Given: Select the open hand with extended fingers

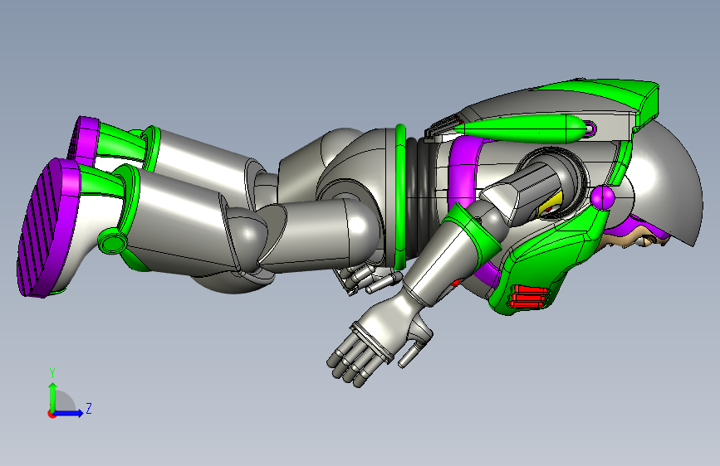Looking at the screenshot, I should coord(381,340).
